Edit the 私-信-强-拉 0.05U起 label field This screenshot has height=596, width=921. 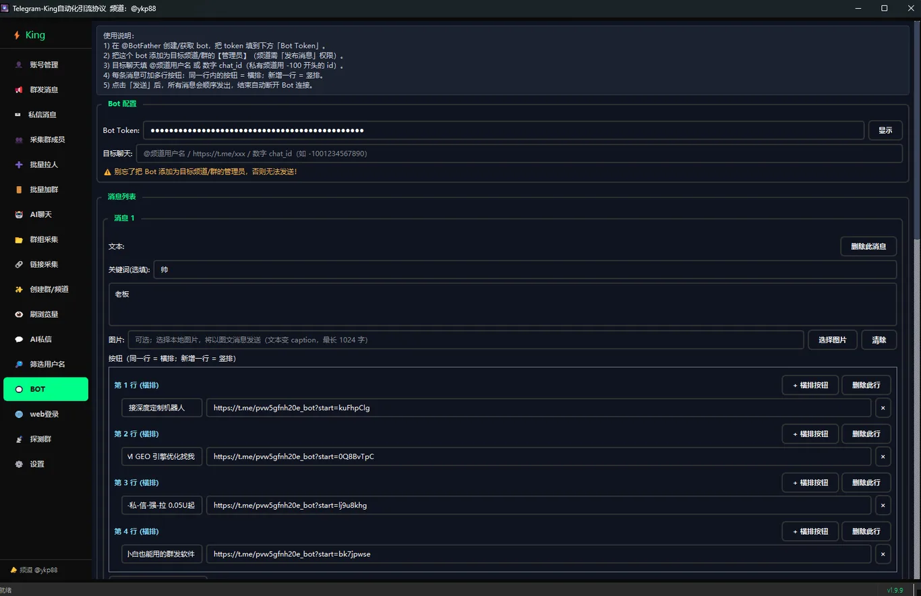162,505
